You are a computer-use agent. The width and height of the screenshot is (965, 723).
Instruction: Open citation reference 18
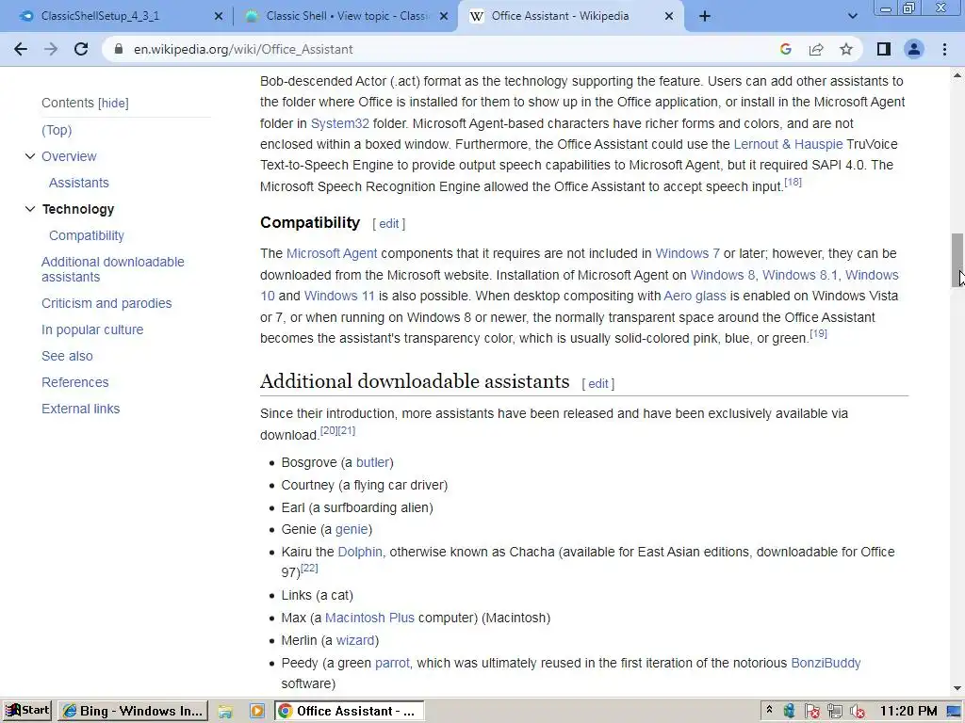pyautogui.click(x=793, y=182)
